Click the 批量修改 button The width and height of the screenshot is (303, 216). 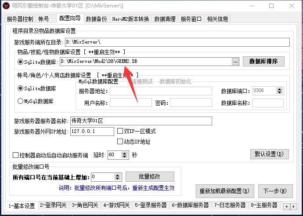point(150,176)
